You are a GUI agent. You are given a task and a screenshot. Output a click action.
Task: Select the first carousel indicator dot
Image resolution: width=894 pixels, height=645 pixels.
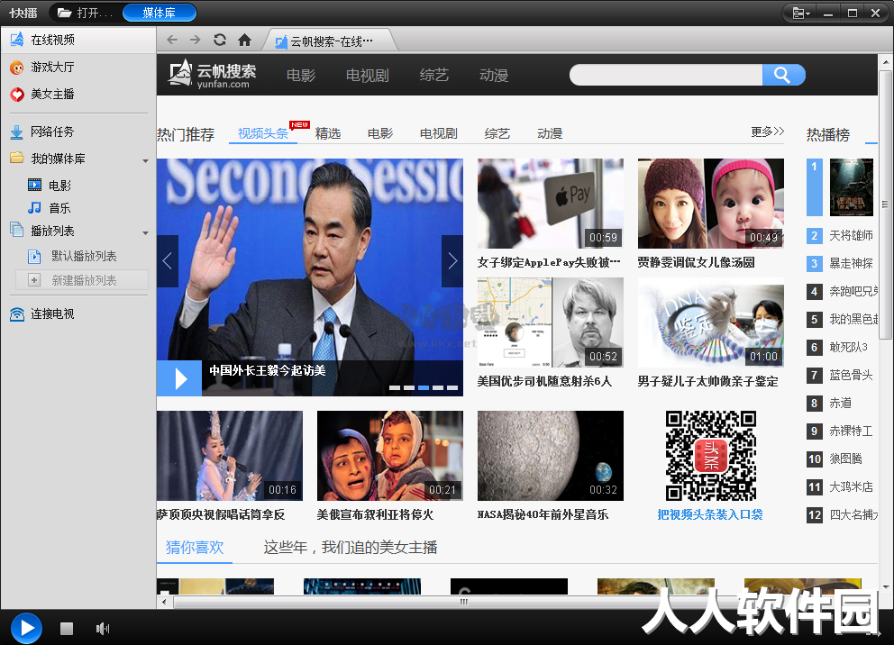coord(395,387)
